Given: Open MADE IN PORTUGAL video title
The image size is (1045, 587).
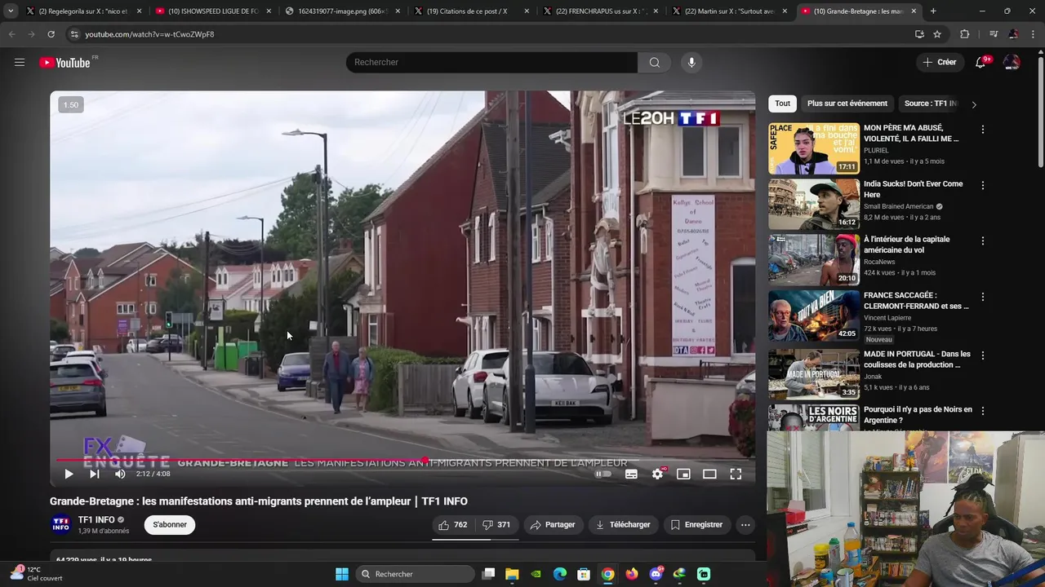Looking at the screenshot, I should (917, 360).
